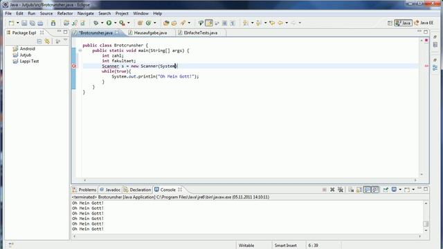Select the Java perspective button

(x=403, y=23)
